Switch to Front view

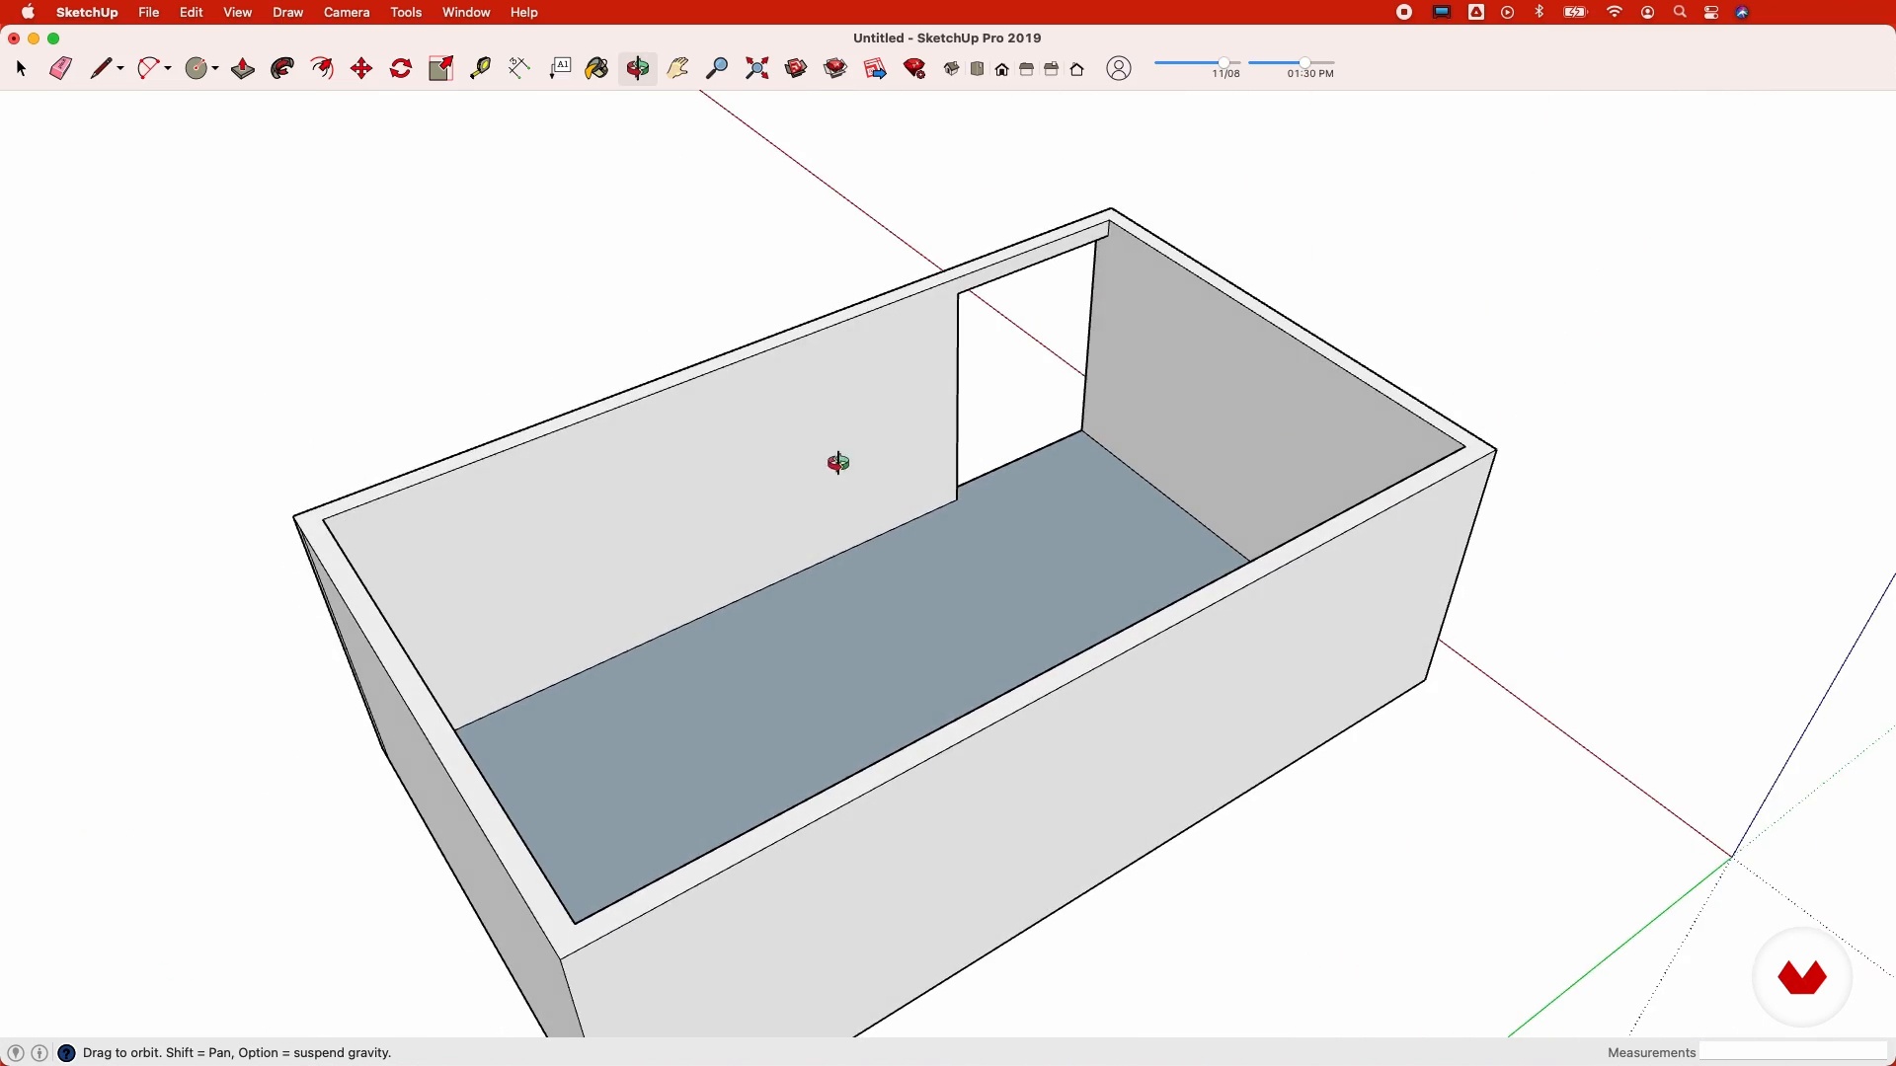(1002, 69)
